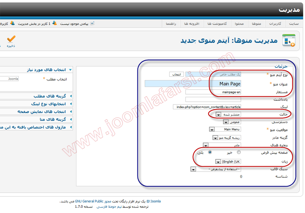Click the '1 کاربر در بخش مدیریت' link
This screenshot has width=305, height=213.
click(x=34, y=24)
